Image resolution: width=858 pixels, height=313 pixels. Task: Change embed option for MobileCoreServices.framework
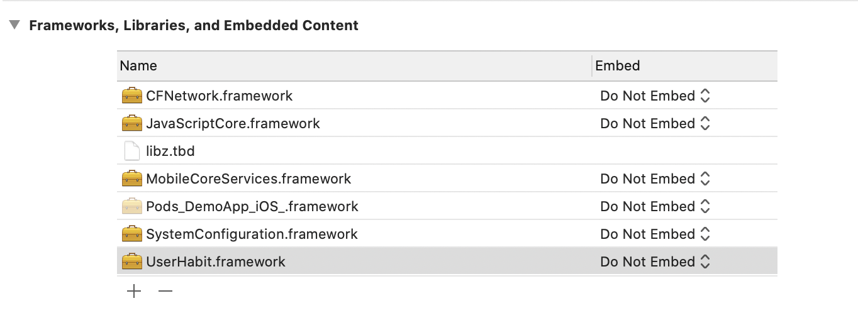tap(655, 179)
